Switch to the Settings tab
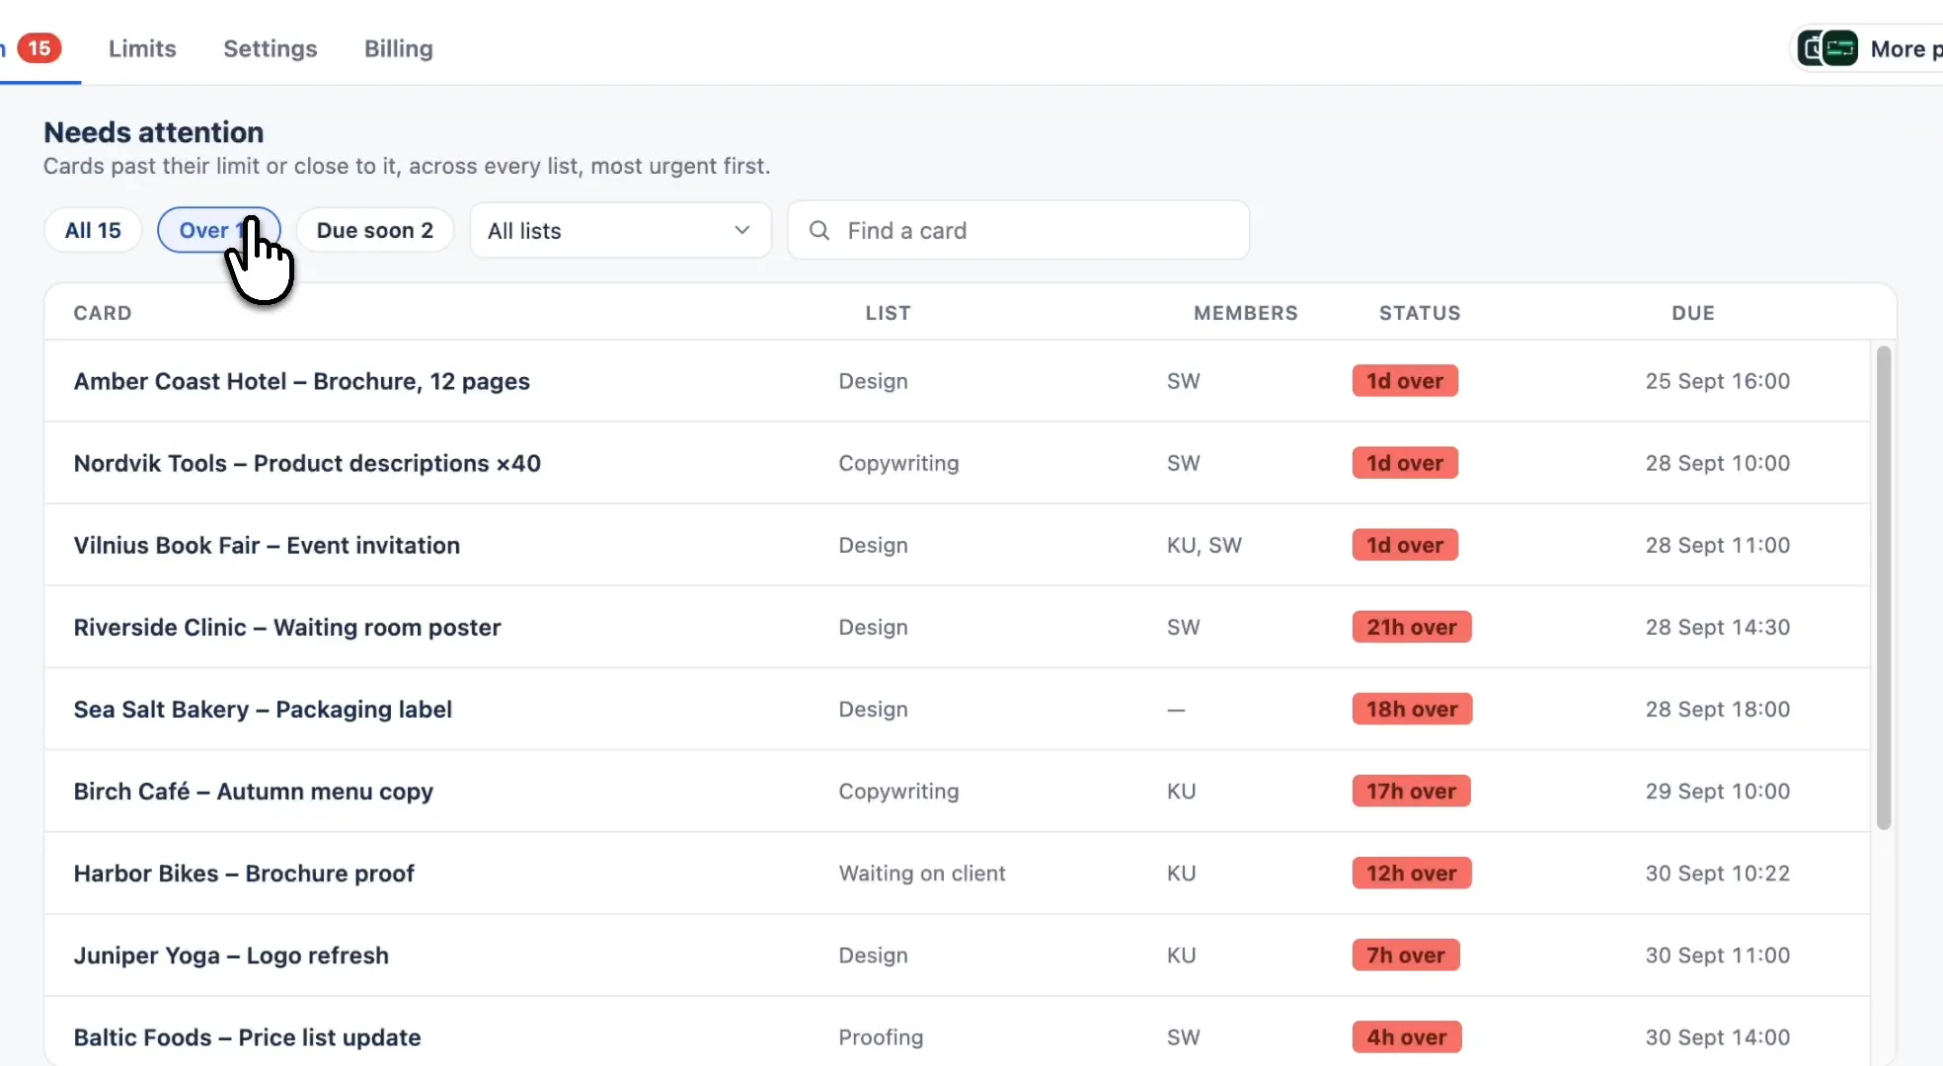Viewport: 1943px width, 1066px height. (270, 48)
